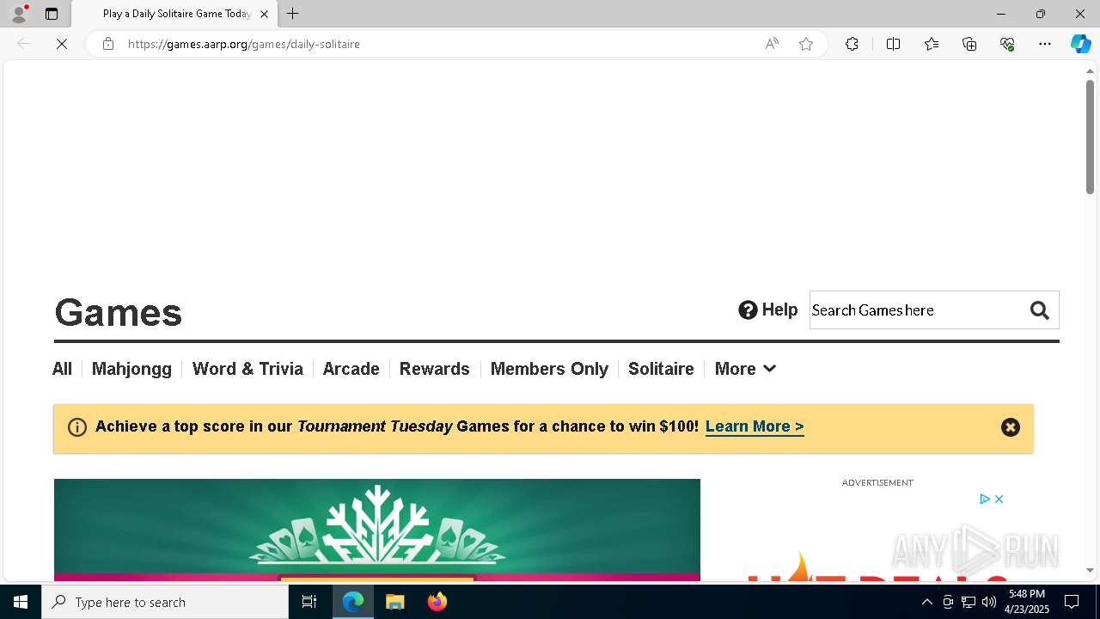The image size is (1100, 619).
Task: Dismiss the Tournament Tuesday banner
Action: tap(1010, 427)
